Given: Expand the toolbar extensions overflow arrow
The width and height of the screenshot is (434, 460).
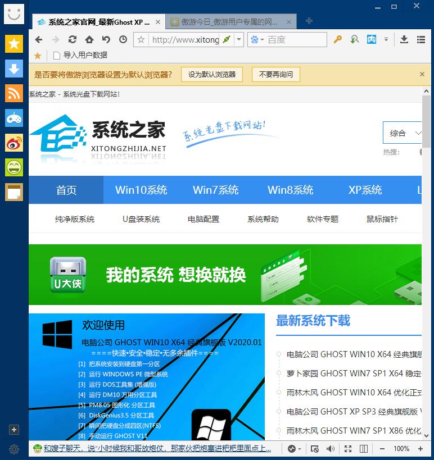Looking at the screenshot, I should (x=386, y=39).
